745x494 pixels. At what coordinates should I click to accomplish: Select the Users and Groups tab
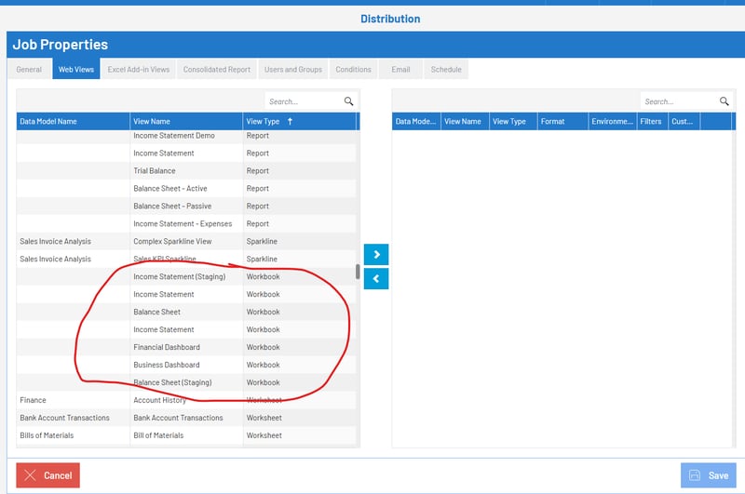coord(292,70)
